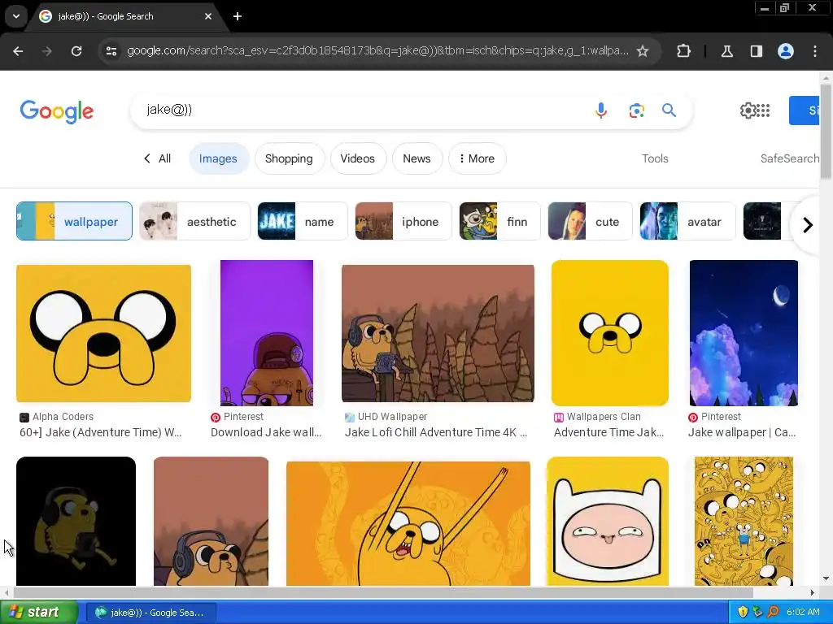Viewport: 833px width, 624px height.
Task: Apply the cute filter chip
Action: point(591,221)
